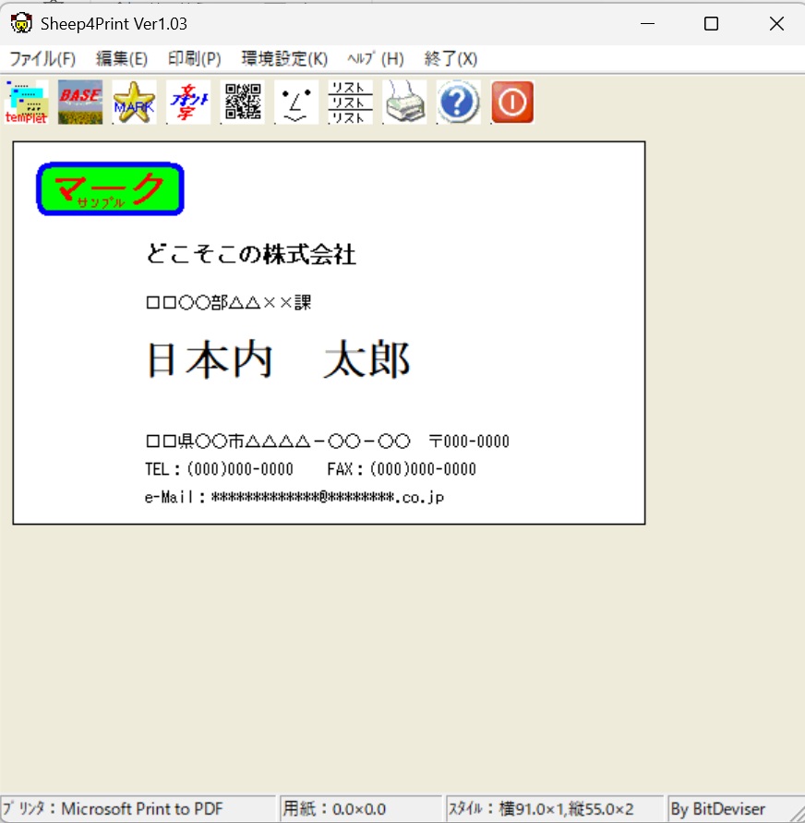Select the face illustration icon

[296, 103]
